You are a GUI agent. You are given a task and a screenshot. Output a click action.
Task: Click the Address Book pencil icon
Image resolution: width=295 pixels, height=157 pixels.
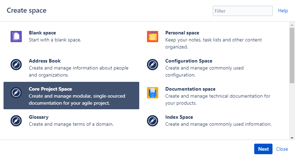[16, 65]
